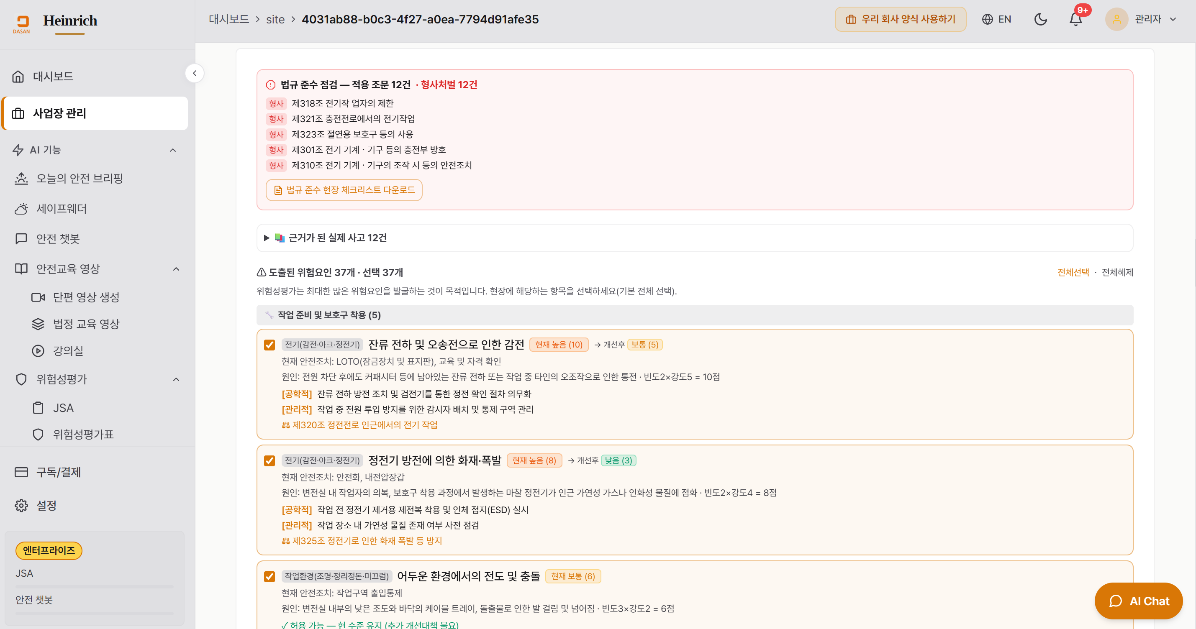Open the 위험성평가표 shield icon
This screenshot has width=1196, height=629.
(38, 434)
